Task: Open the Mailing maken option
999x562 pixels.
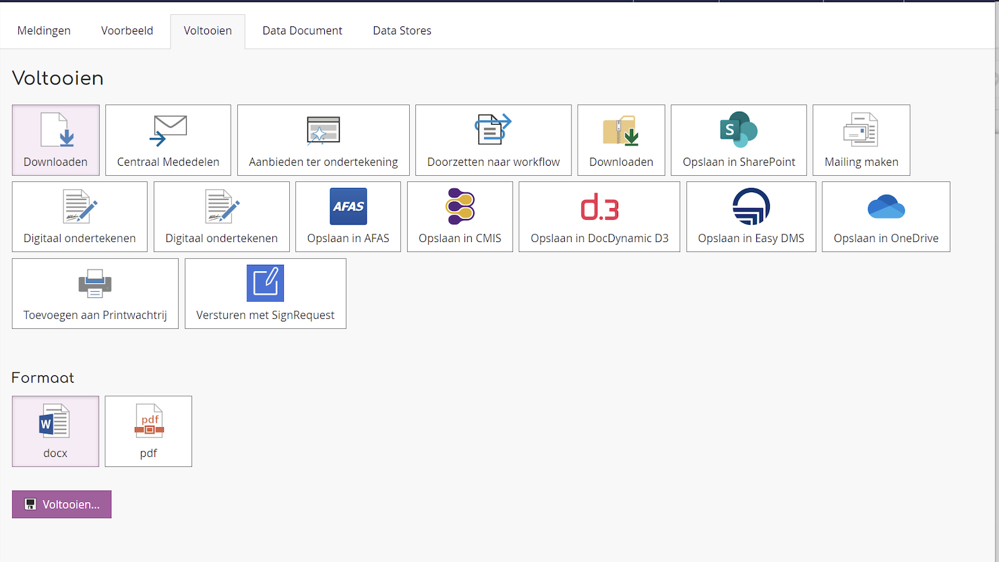Action: point(861,140)
